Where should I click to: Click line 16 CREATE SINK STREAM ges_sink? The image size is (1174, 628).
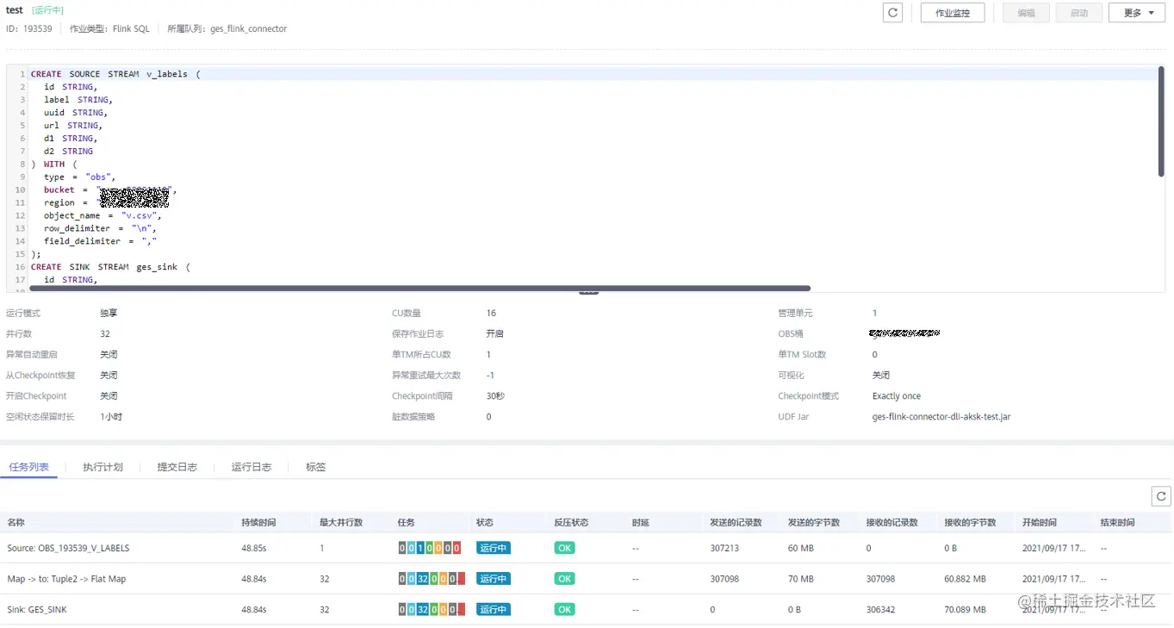pos(111,267)
